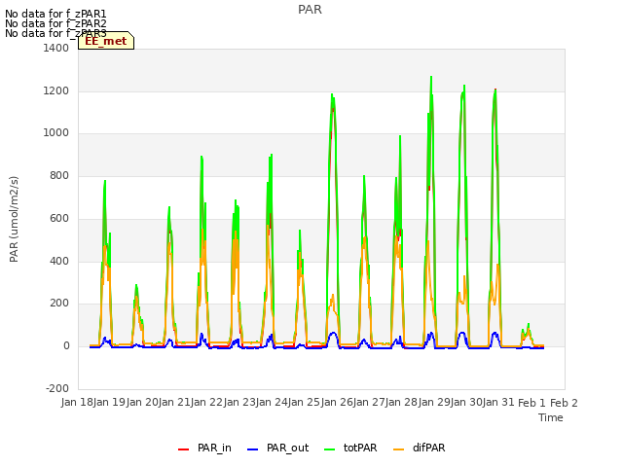The height and width of the screenshot is (467, 623).
Task: Click the small final peak near Feb 1
Action: tap(528, 333)
